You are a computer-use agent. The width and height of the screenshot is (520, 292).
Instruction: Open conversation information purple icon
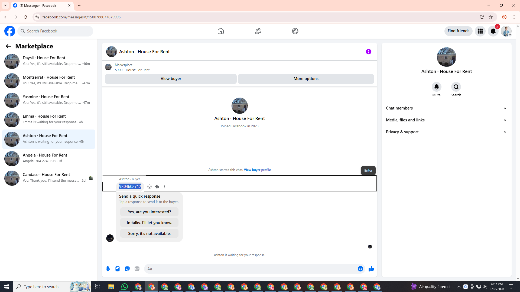tap(368, 52)
